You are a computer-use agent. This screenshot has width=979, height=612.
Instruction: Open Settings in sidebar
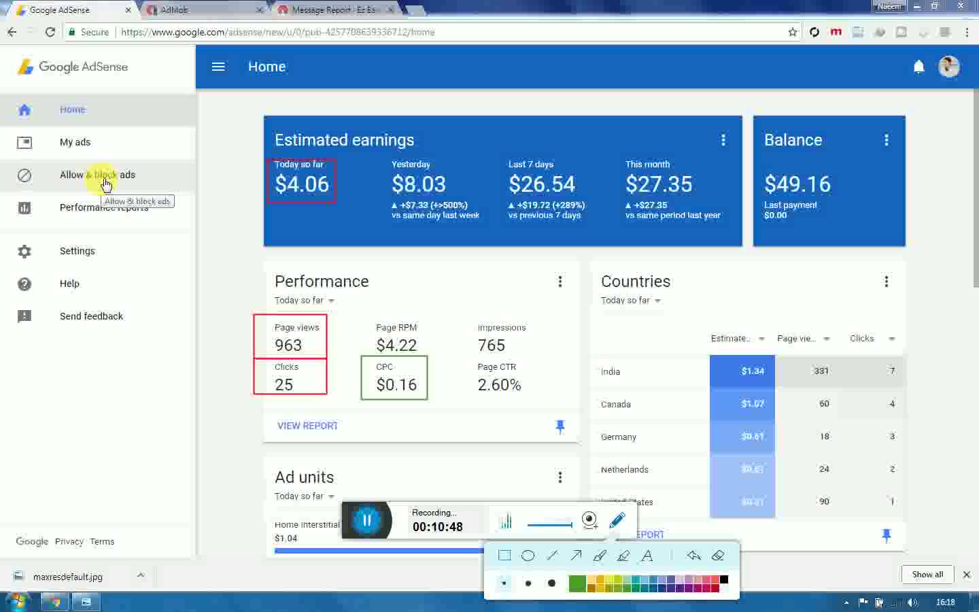[x=98, y=251]
